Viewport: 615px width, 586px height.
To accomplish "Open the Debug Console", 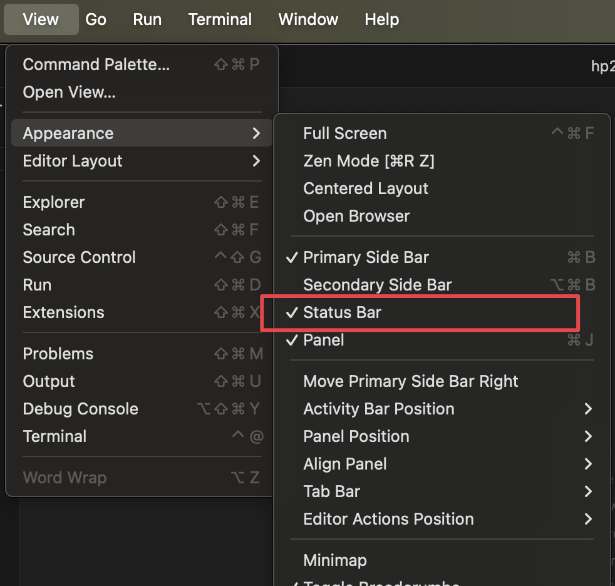I will click(x=80, y=409).
